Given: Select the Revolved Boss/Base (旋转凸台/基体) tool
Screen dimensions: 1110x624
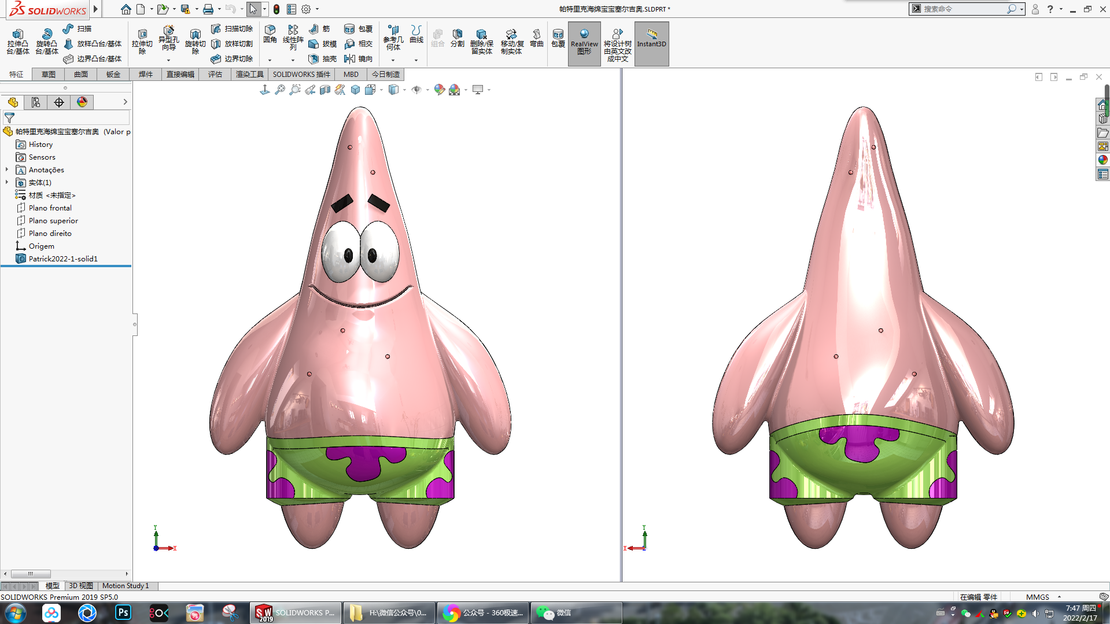Looking at the screenshot, I should pos(47,42).
